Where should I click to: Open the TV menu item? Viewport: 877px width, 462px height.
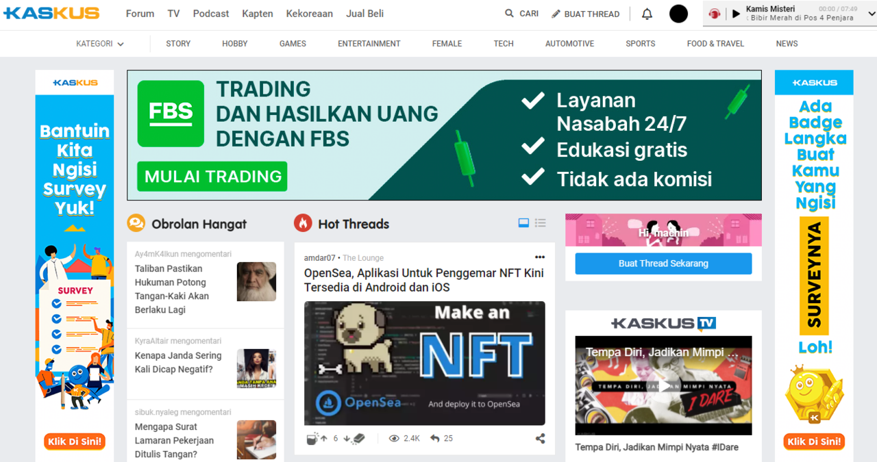tap(173, 14)
